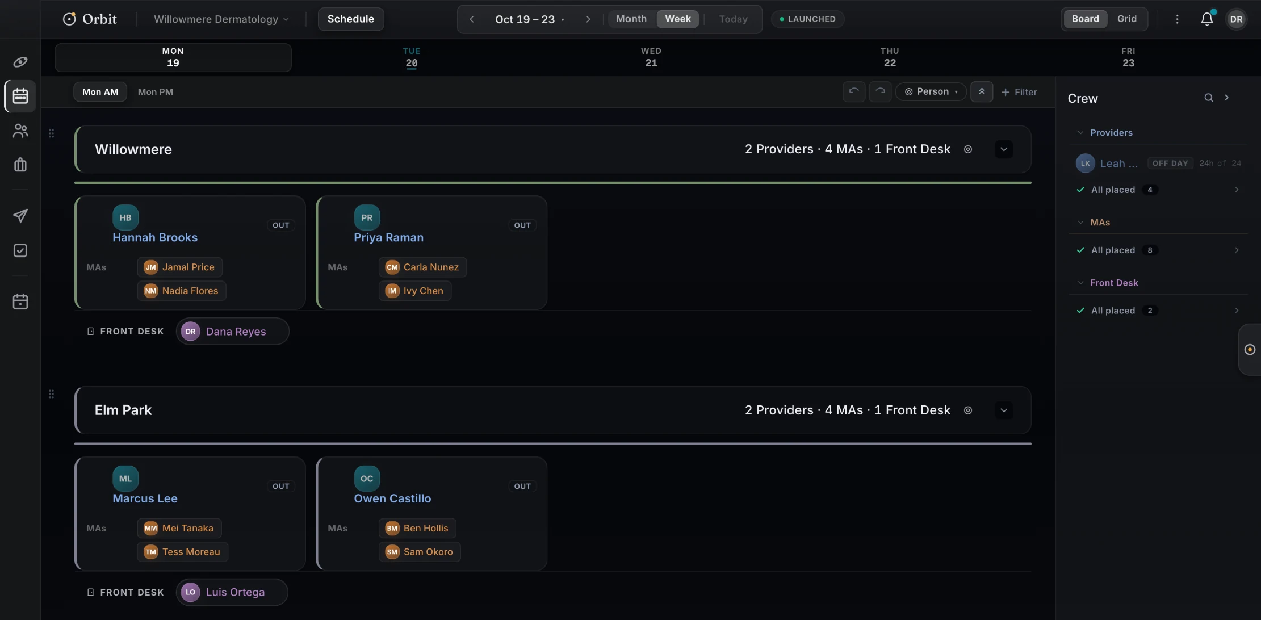This screenshot has height=620, width=1261.
Task: Toggle OUT on Hannah Brooks card
Action: tap(280, 225)
